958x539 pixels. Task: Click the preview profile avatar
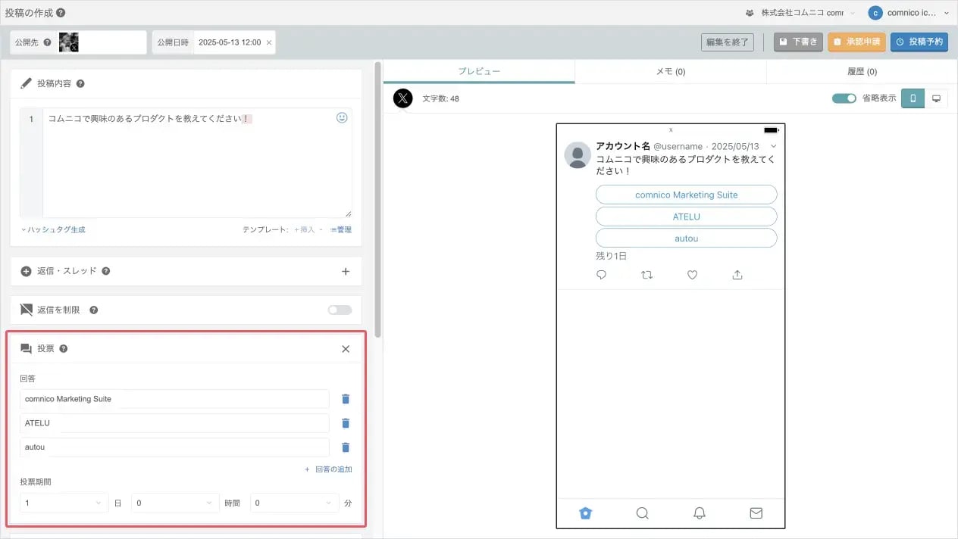click(578, 154)
